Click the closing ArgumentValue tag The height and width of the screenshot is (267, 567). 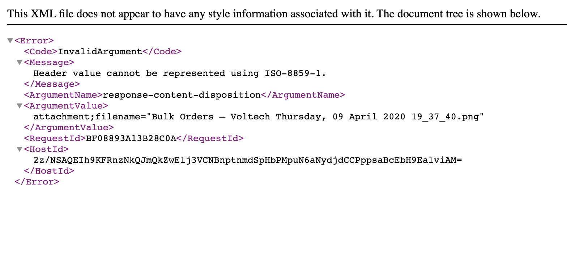(69, 128)
